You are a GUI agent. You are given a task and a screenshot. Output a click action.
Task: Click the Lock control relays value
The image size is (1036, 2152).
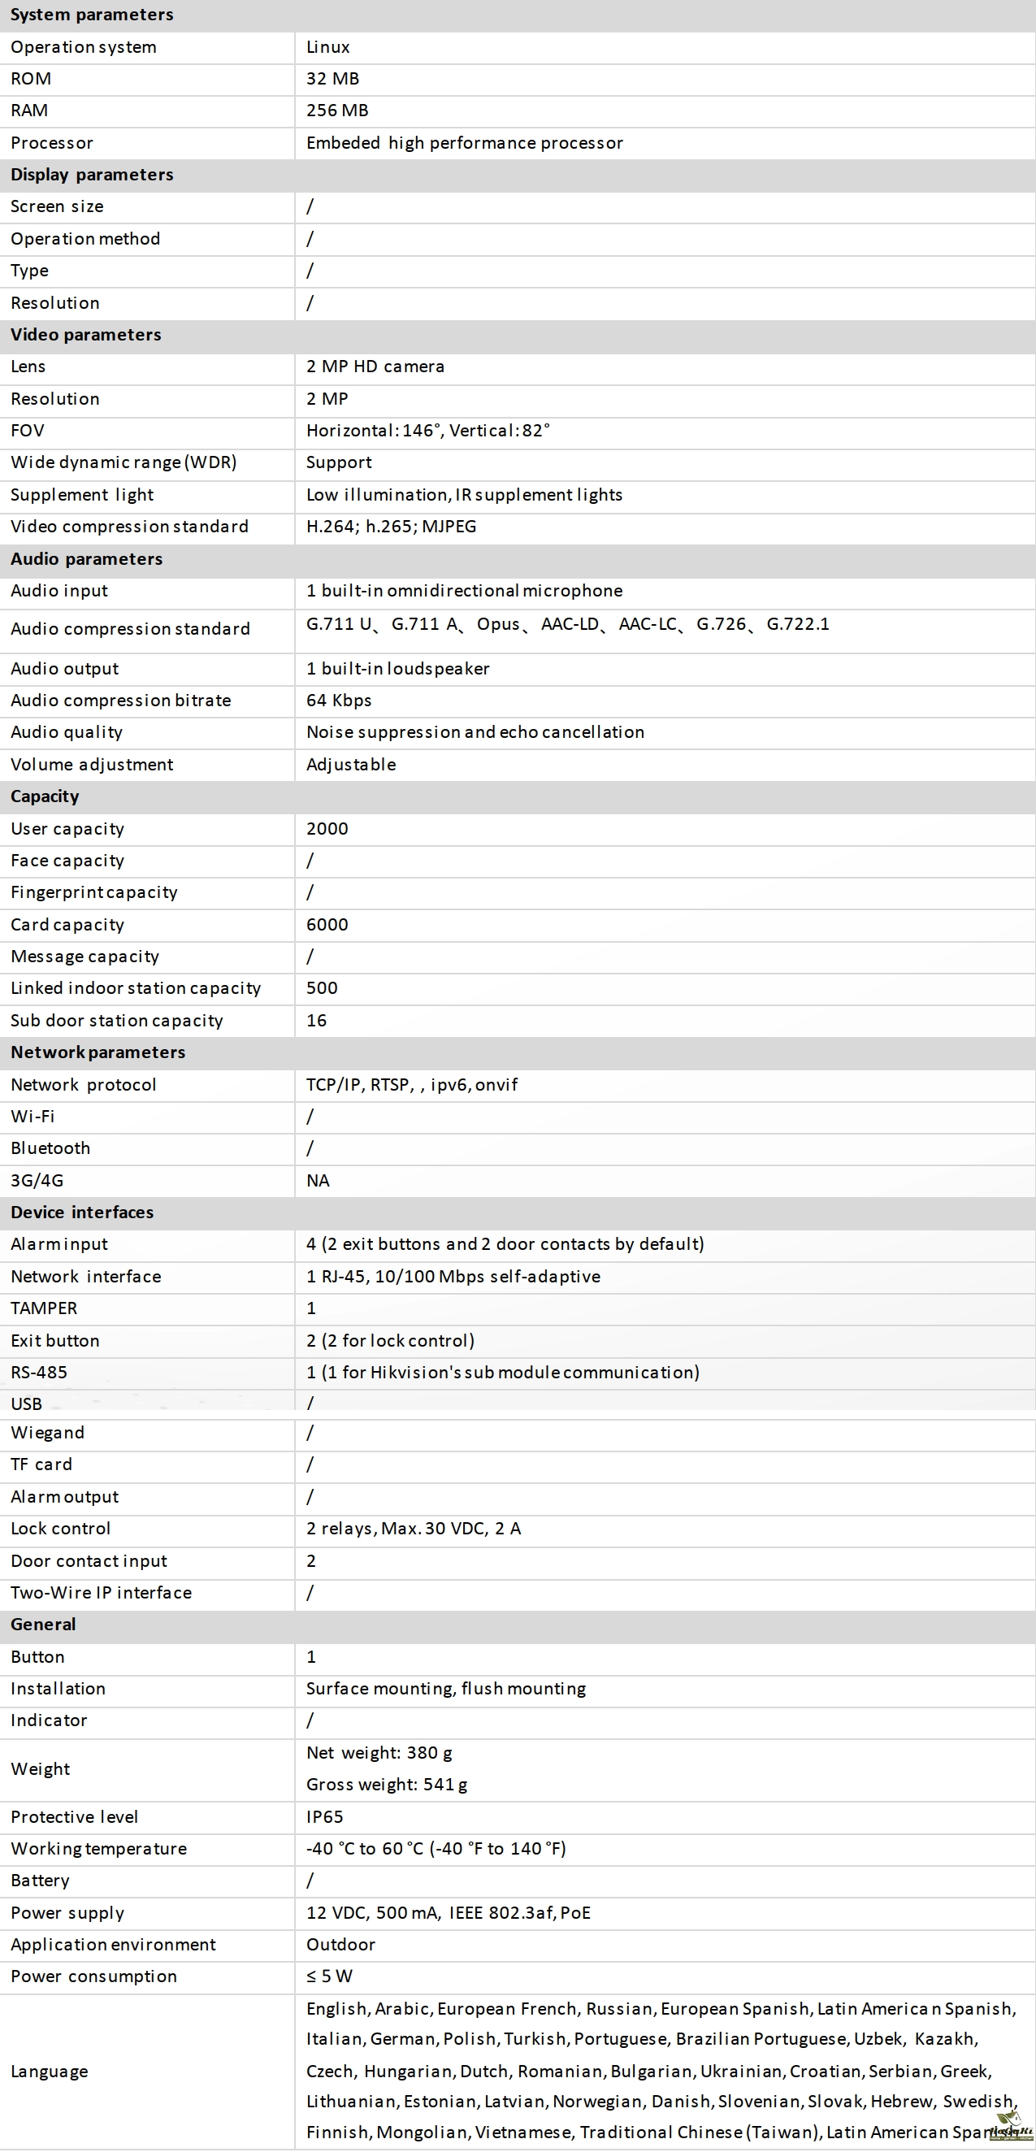(414, 1529)
